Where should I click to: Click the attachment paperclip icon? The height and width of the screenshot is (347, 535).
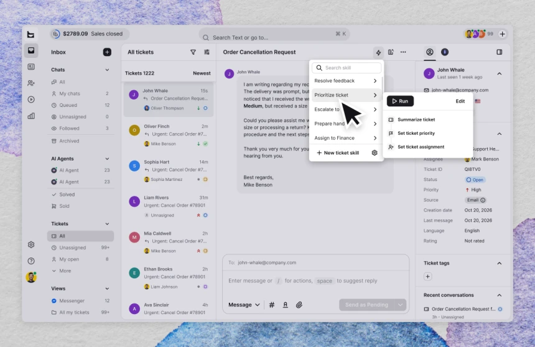pos(299,305)
